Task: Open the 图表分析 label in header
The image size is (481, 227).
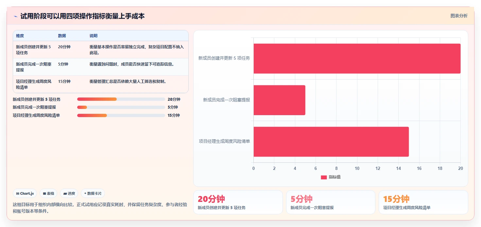Action: pos(459,16)
